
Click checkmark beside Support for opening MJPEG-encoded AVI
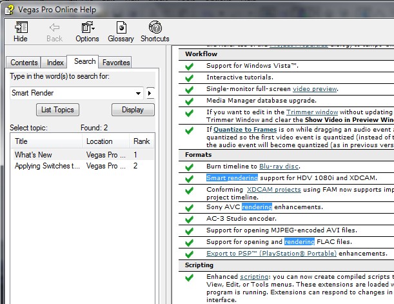189,231
